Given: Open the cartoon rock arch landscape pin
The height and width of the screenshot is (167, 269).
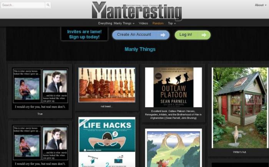Looking at the screenshot, I should tap(173, 148).
